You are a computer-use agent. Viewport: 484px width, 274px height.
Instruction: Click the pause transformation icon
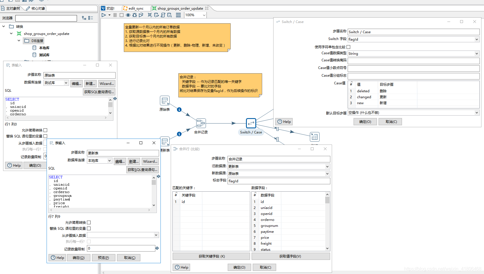tap(115, 15)
